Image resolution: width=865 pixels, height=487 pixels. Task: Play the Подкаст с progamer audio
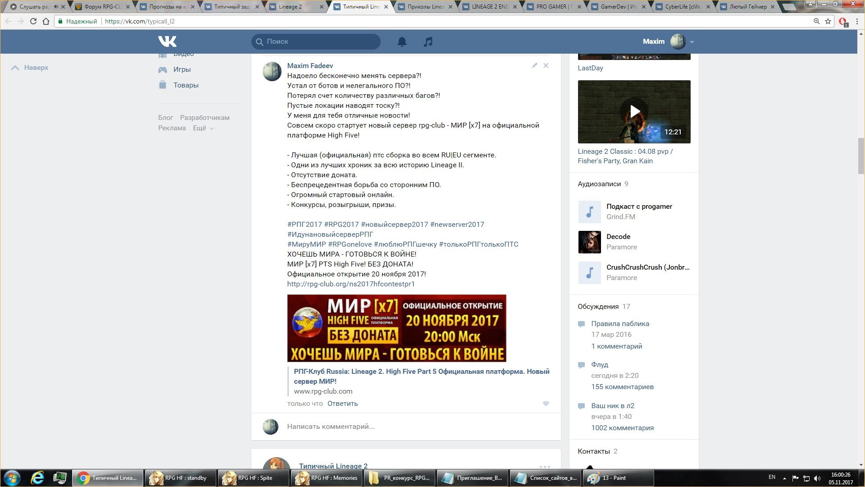click(589, 211)
